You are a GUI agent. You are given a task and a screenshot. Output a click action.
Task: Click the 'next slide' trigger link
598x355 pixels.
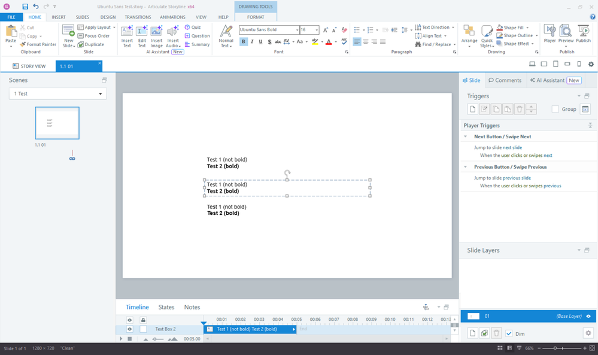(512, 147)
